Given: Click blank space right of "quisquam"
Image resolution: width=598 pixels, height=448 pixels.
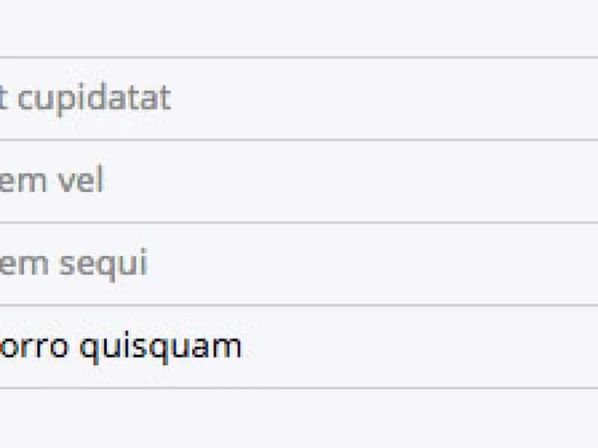Looking at the screenshot, I should 419,347.
